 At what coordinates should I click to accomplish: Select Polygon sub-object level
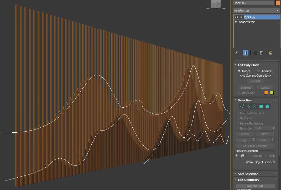pyautogui.click(x=261, y=107)
